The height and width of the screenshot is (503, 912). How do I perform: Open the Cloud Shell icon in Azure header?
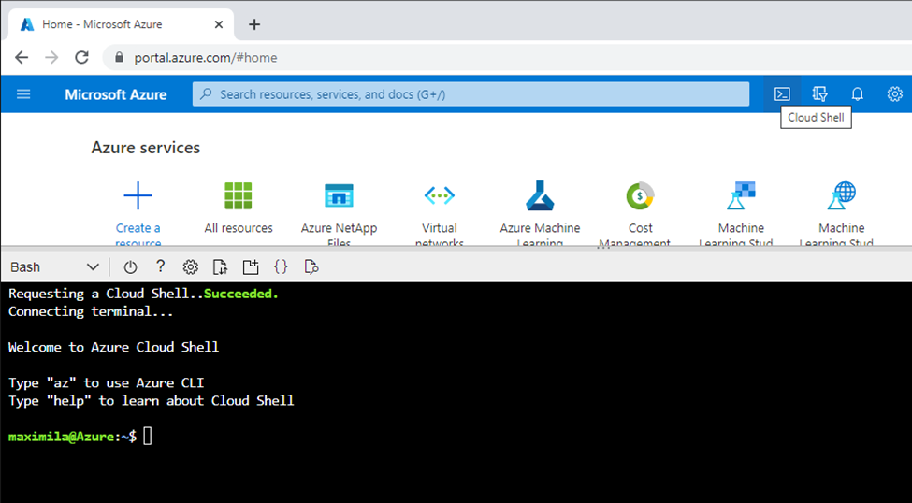click(782, 94)
